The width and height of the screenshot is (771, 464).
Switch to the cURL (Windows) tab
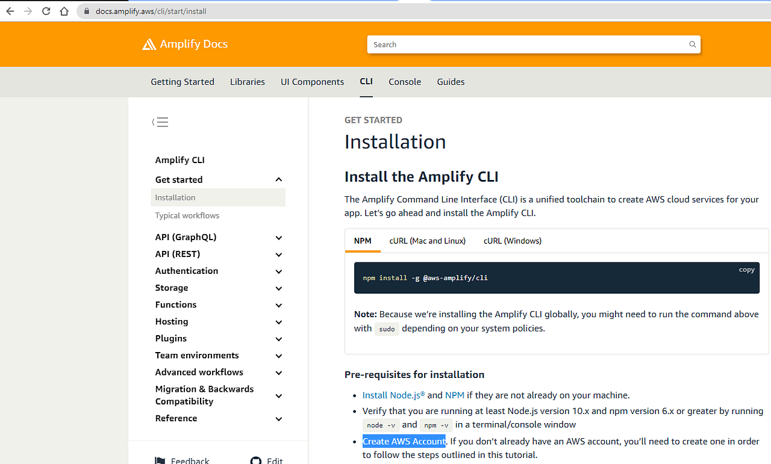pyautogui.click(x=512, y=241)
